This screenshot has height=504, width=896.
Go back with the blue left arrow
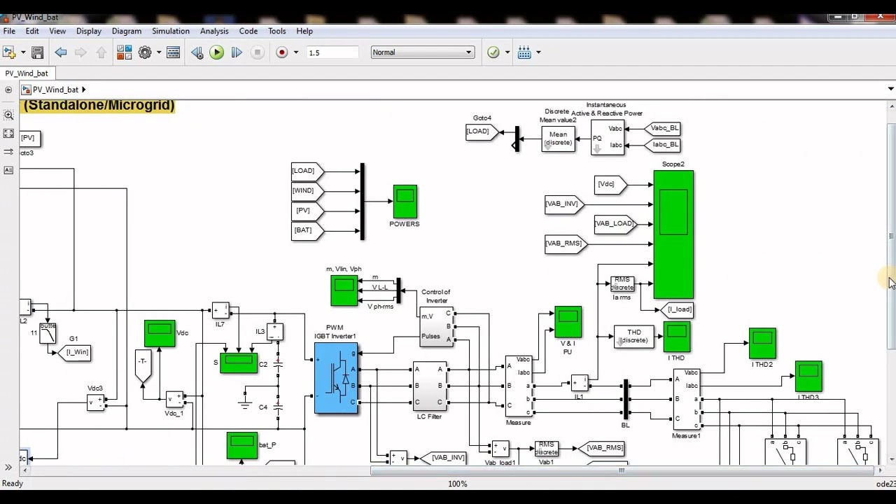coord(61,52)
